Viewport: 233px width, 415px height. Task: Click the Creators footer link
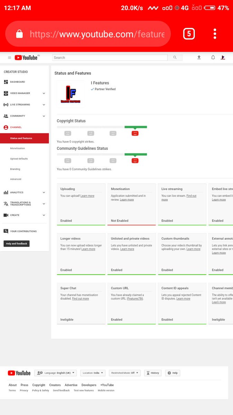(55, 385)
